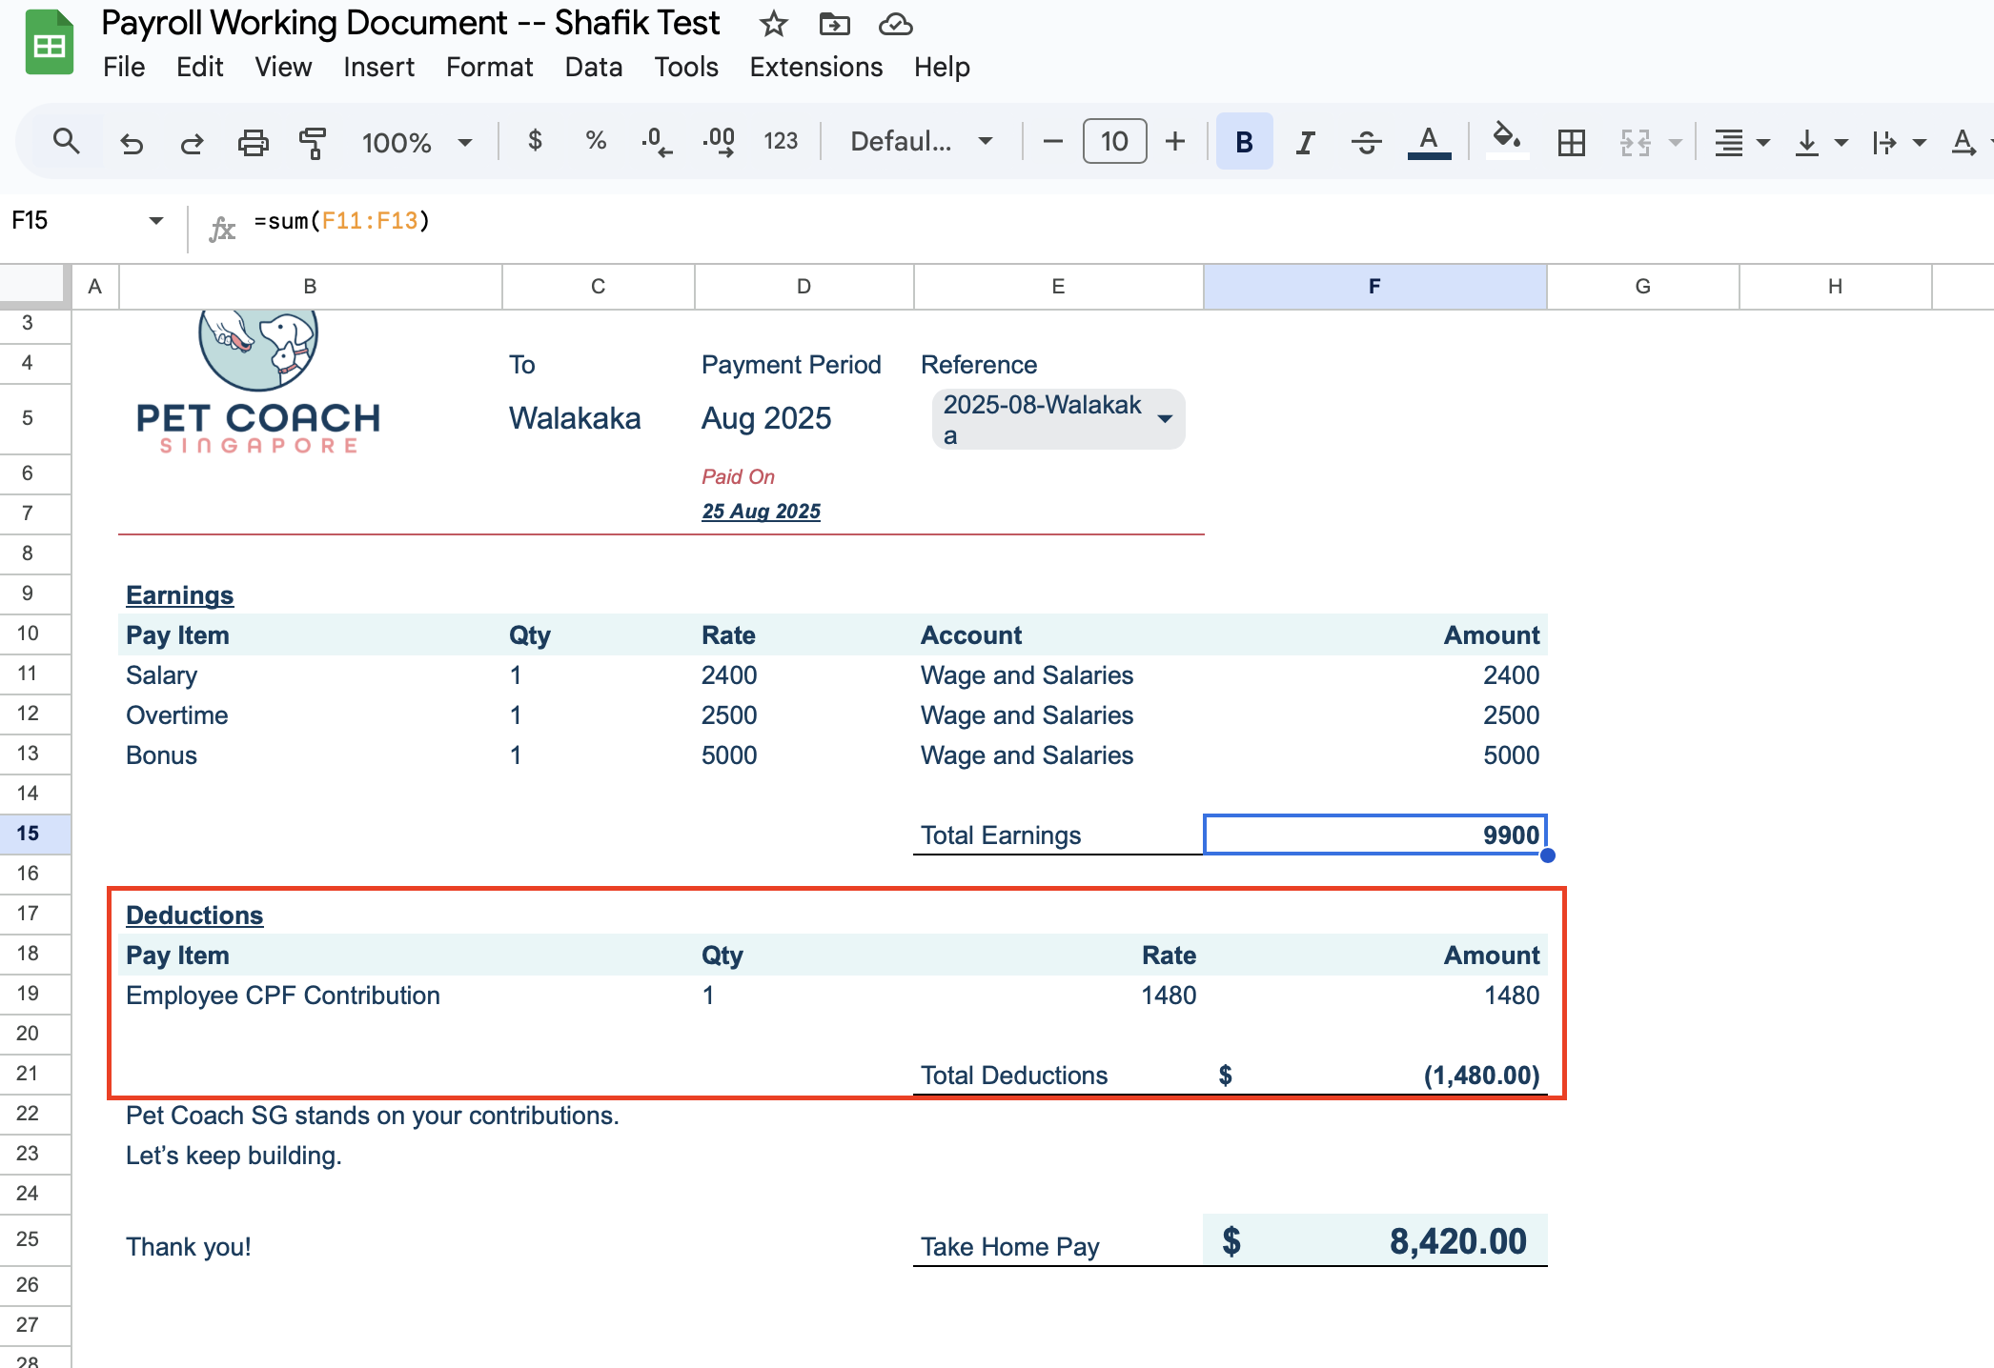Open the Data menu
Viewport: 1994px width, 1368px height.
[x=593, y=67]
